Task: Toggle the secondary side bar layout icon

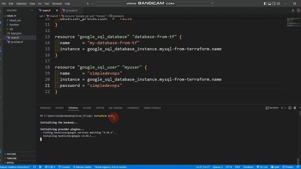Action: point(274,3)
